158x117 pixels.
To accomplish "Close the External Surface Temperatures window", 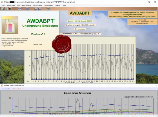I will (x=156, y=85).
